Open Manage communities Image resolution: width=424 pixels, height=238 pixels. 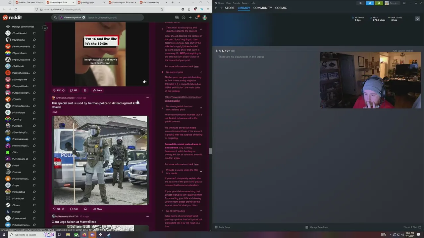(23, 26)
